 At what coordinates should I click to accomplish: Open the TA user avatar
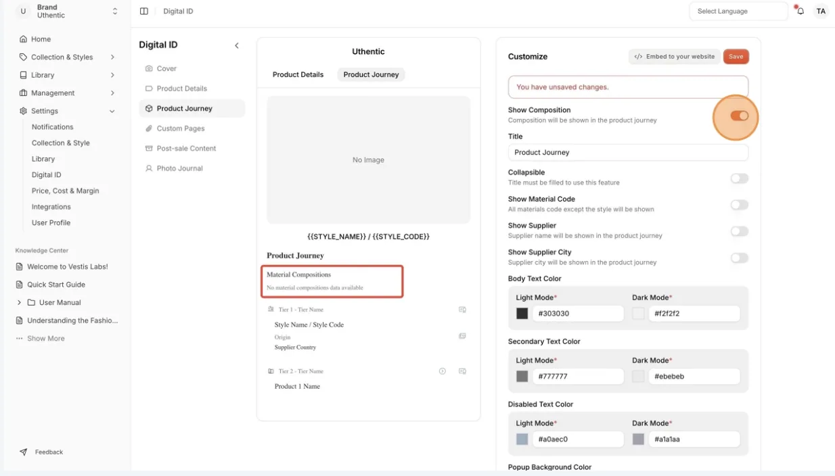pyautogui.click(x=821, y=11)
